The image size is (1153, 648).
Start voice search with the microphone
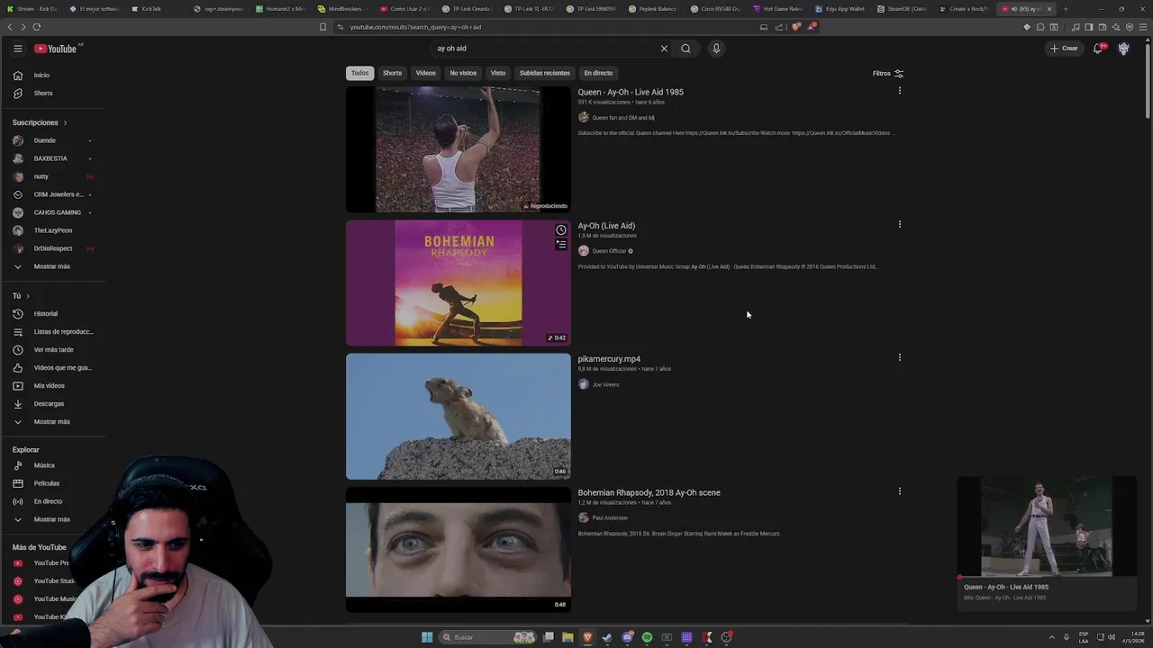[716, 49]
